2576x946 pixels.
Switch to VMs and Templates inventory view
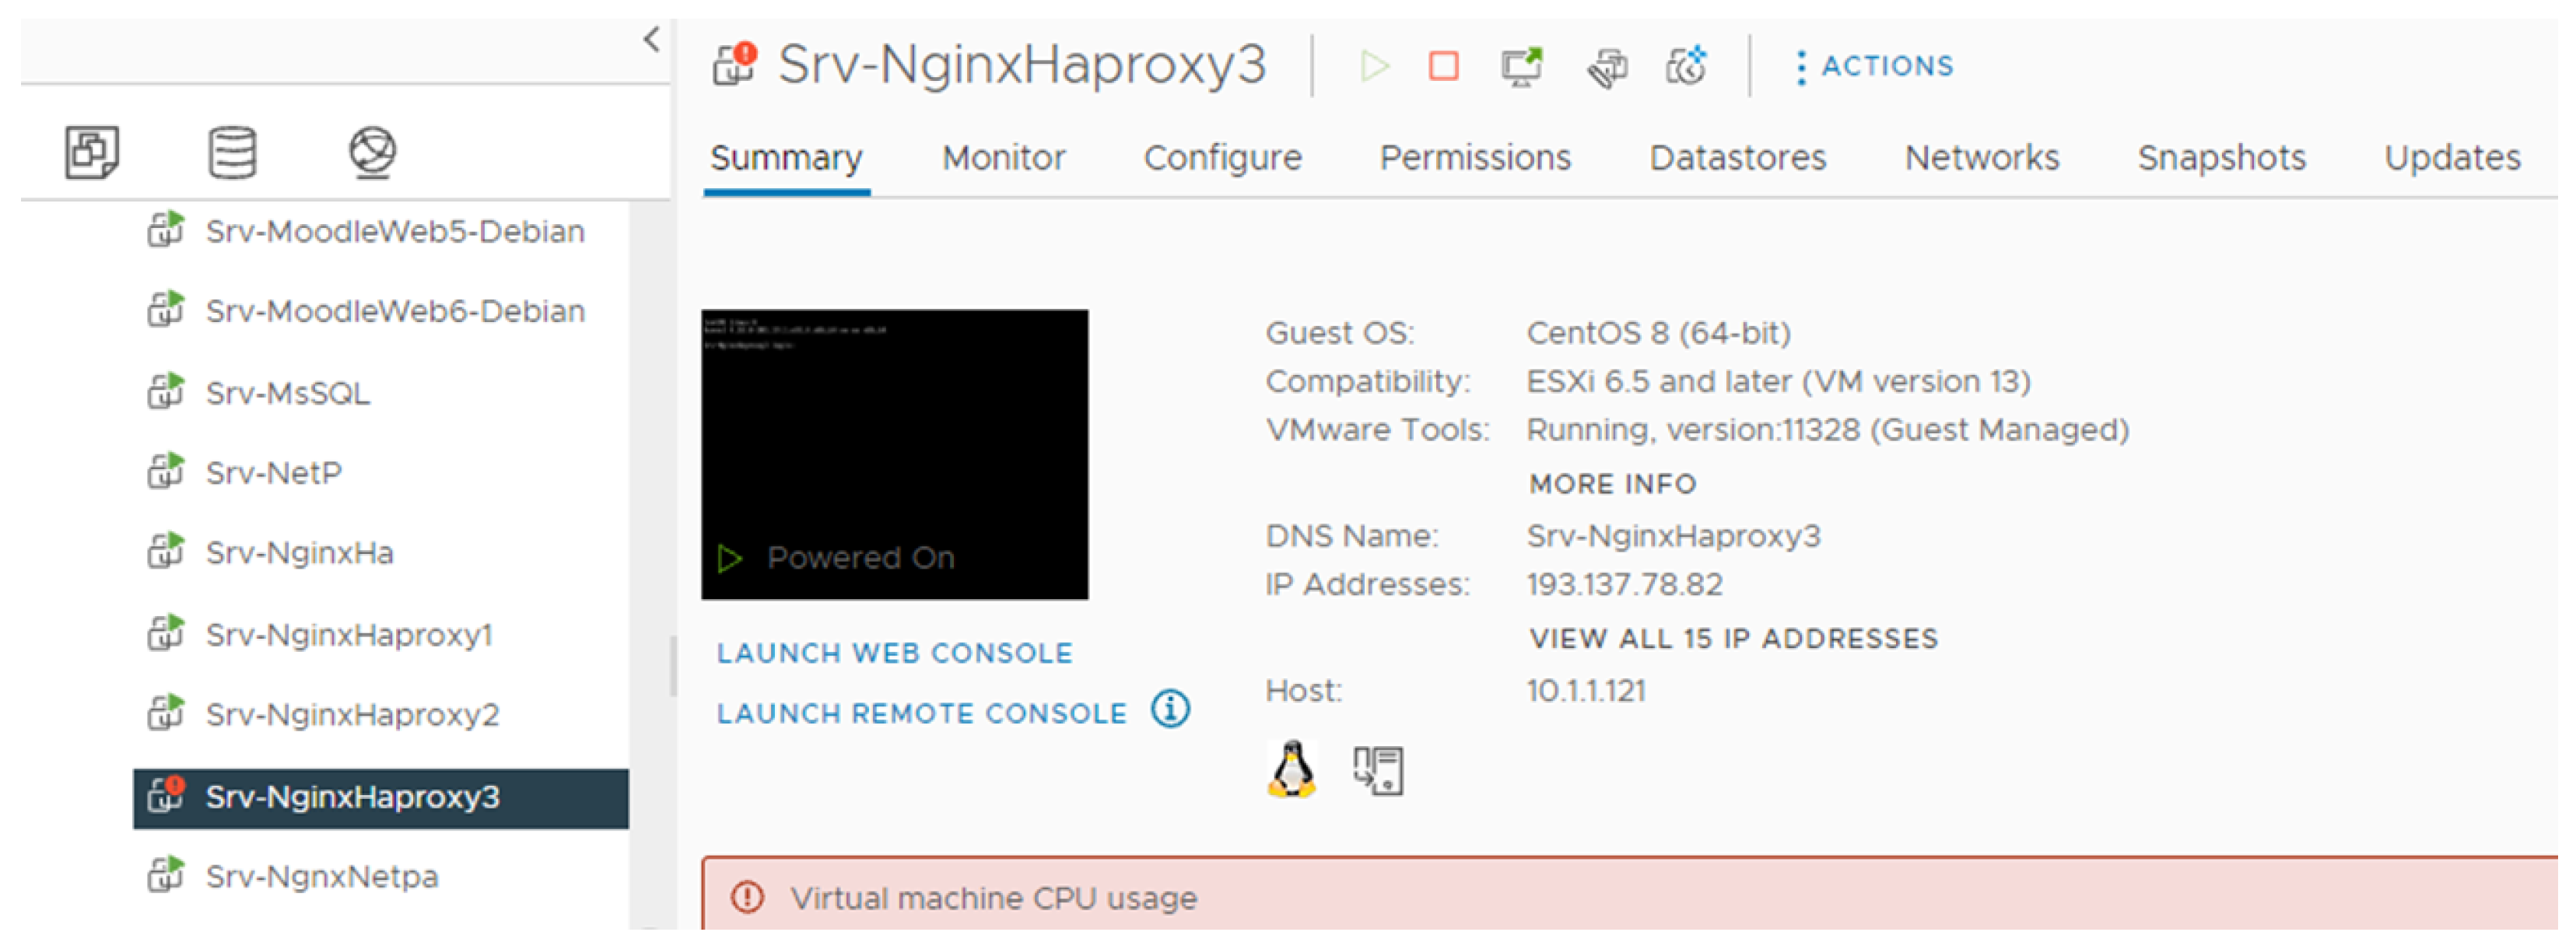92,152
